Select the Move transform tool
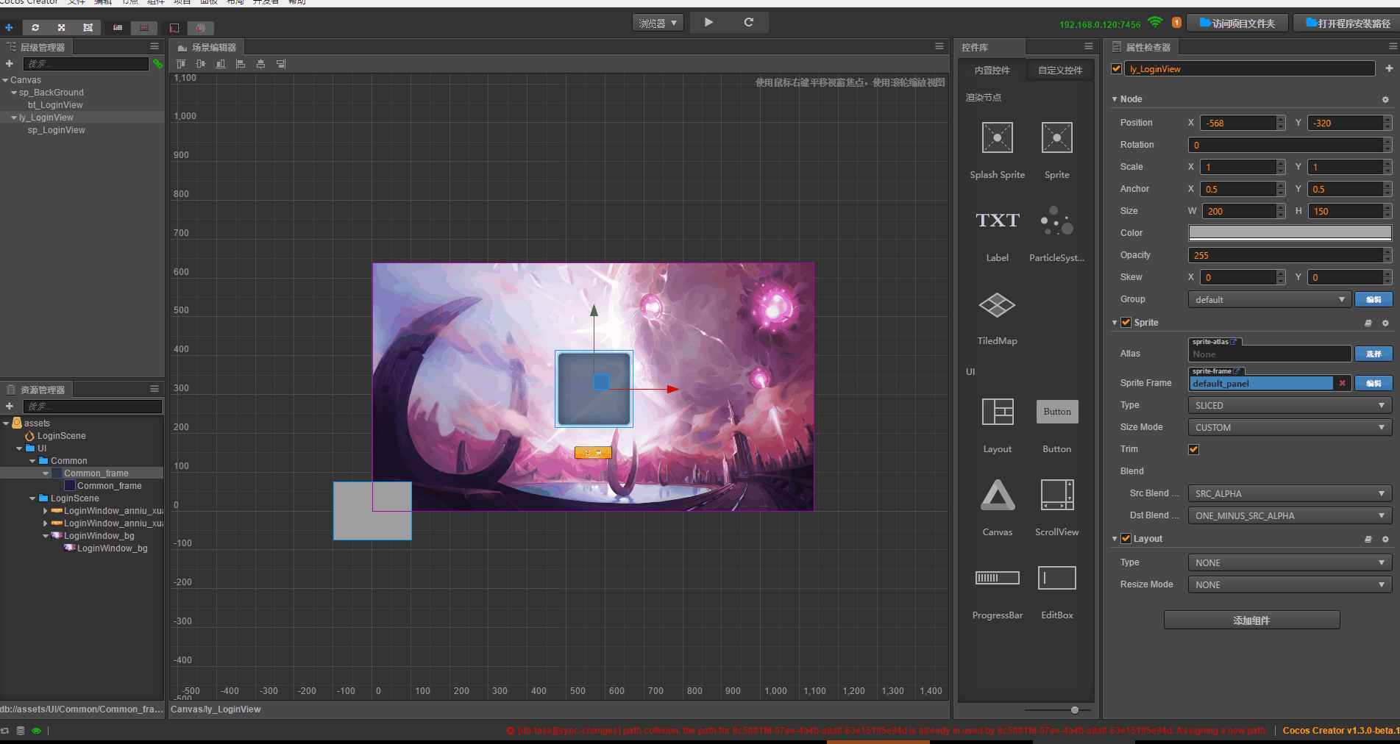Viewport: 1400px width, 744px height. click(9, 27)
